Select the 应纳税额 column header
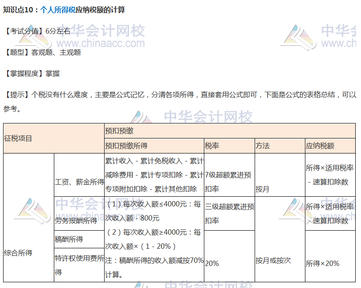 pyautogui.click(x=330, y=146)
